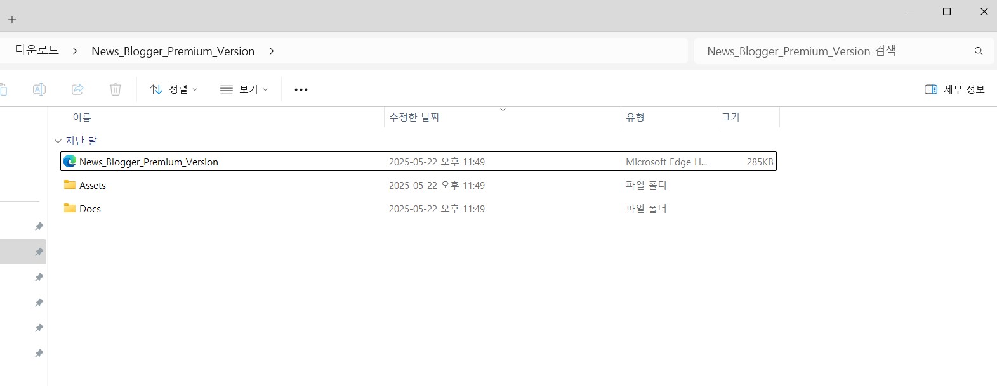Collapse the 지난 달 group
The height and width of the screenshot is (386, 997).
point(58,141)
